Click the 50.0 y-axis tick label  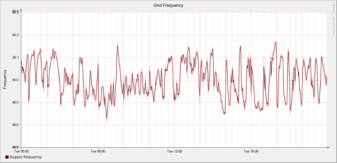pyautogui.click(x=15, y=80)
